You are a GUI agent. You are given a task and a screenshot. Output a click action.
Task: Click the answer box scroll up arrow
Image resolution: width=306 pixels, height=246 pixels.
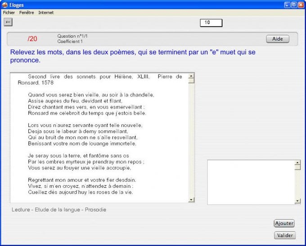point(297,163)
